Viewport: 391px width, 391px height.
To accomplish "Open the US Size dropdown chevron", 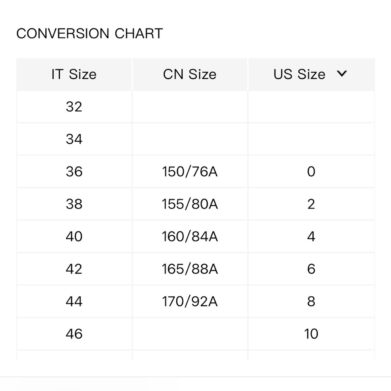I will 342,74.
